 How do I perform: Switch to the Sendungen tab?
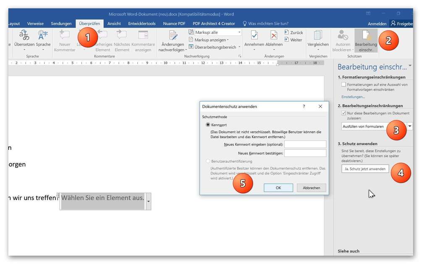pyautogui.click(x=61, y=24)
